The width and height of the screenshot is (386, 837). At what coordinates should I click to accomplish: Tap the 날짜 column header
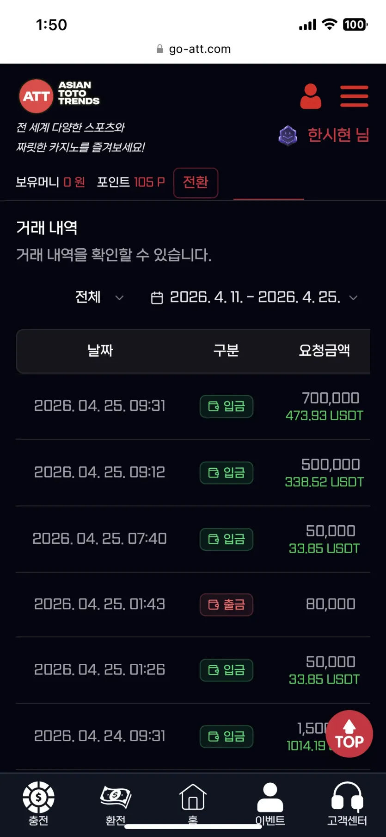(100, 351)
